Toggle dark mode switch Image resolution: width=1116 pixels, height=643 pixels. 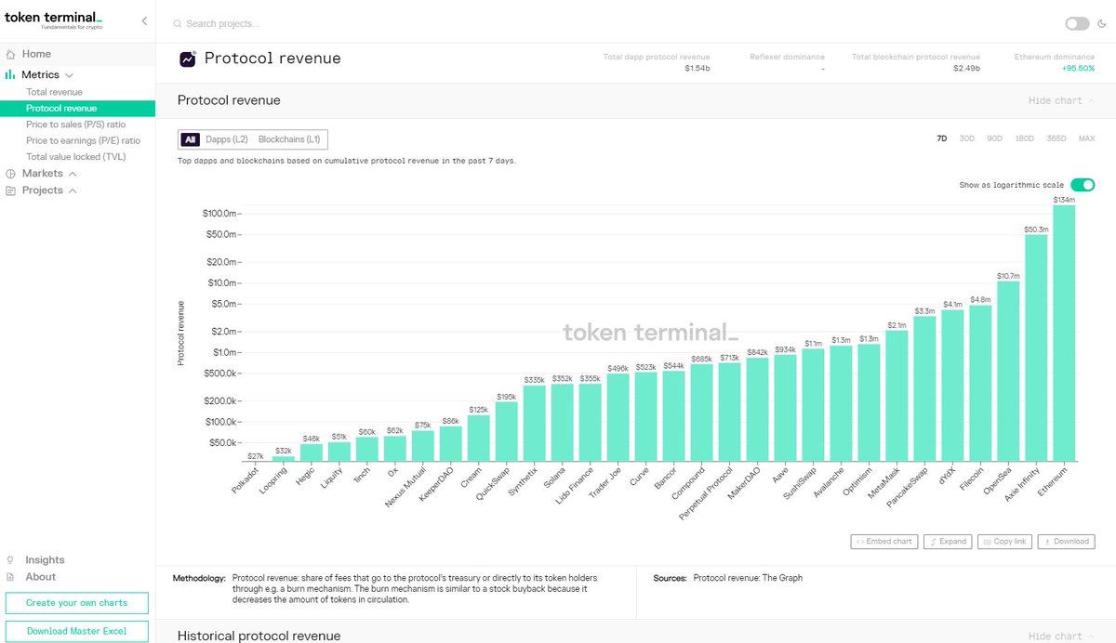click(1077, 23)
